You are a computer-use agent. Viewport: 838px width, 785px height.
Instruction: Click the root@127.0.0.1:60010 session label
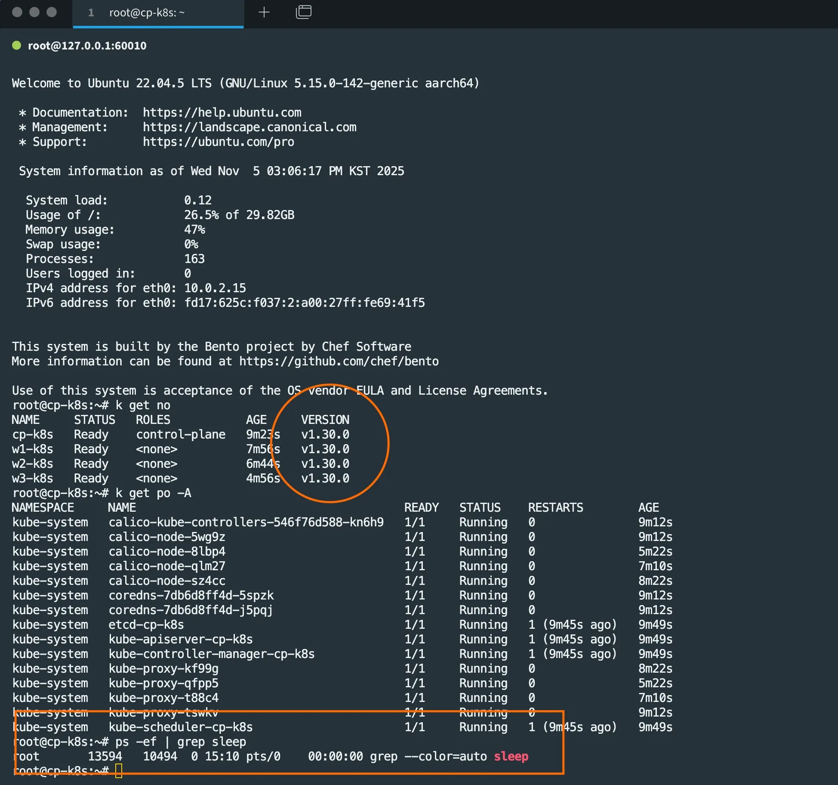(x=87, y=46)
